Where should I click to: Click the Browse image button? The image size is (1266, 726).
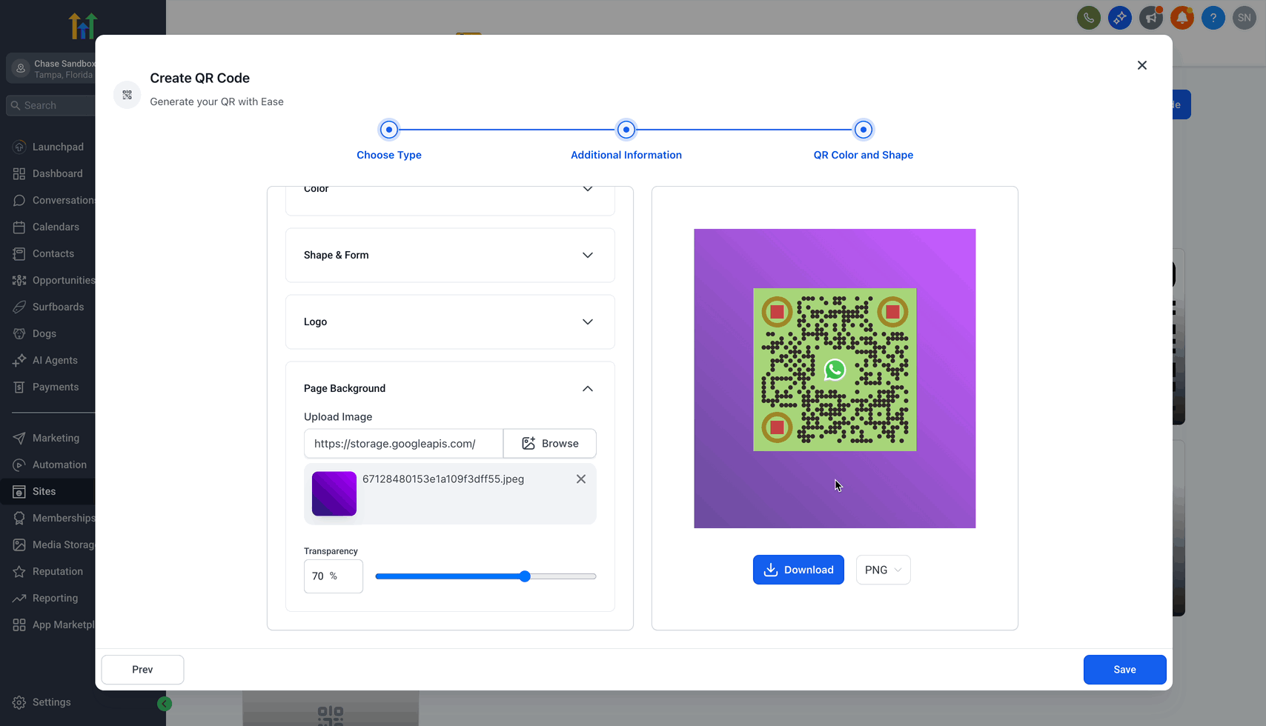(x=550, y=443)
